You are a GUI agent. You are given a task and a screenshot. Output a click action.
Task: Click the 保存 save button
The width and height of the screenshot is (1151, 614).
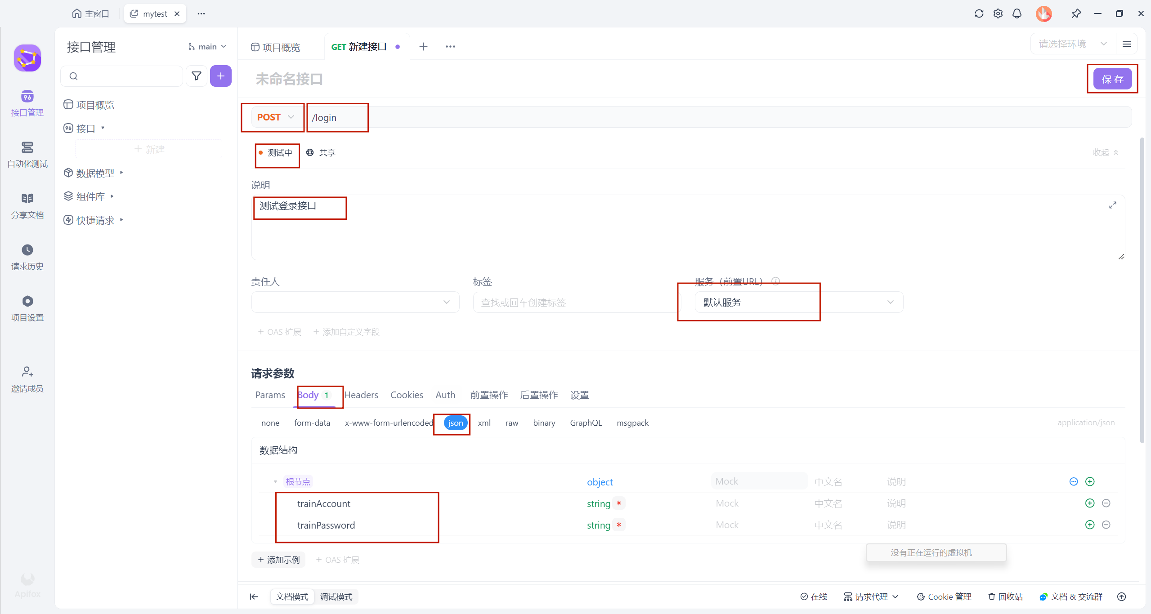(x=1112, y=79)
